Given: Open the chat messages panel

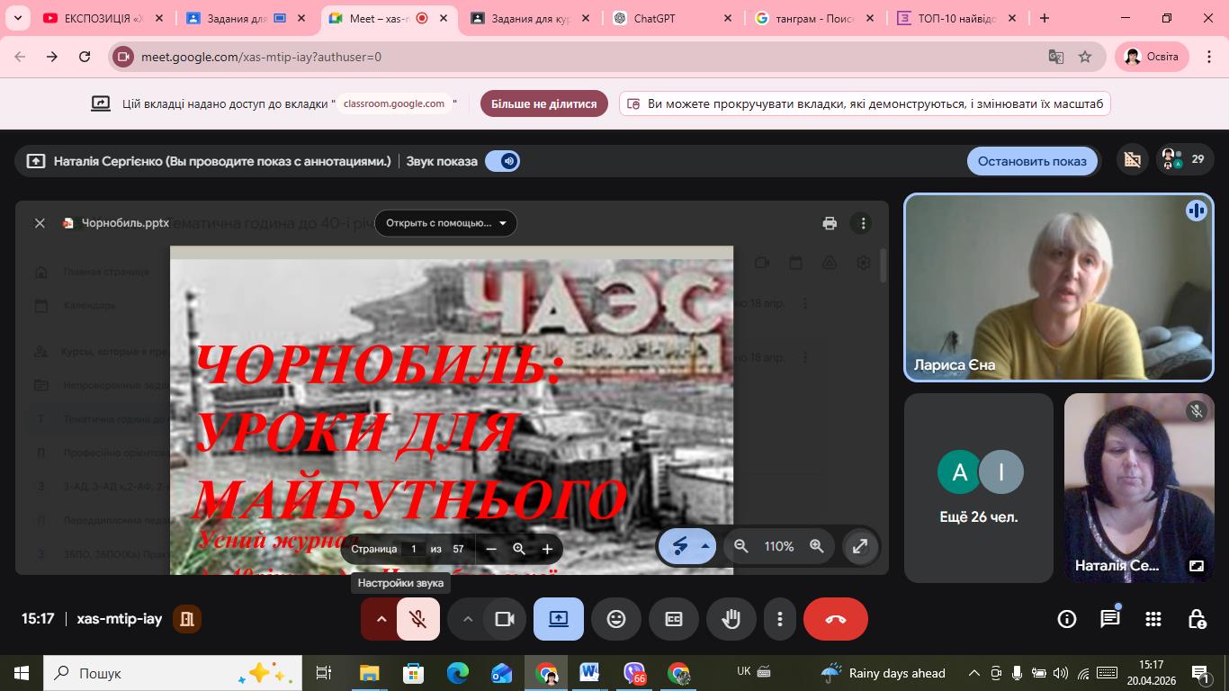Looking at the screenshot, I should 1110,619.
